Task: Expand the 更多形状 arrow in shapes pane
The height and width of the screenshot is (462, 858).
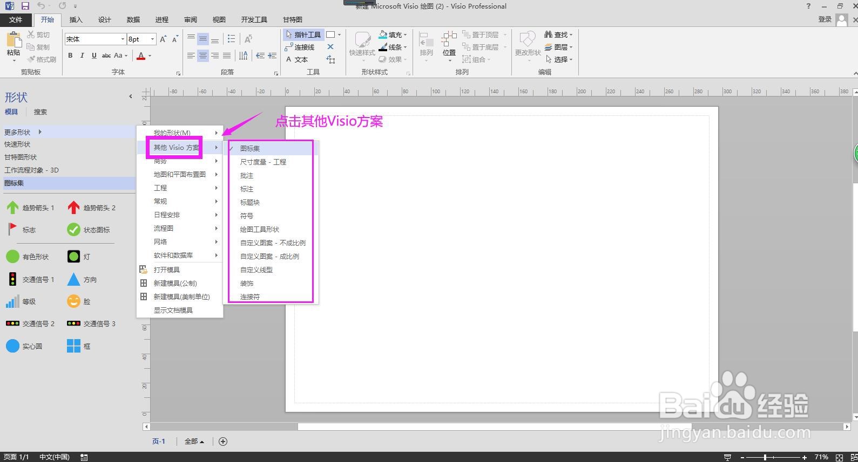Action: [40, 132]
